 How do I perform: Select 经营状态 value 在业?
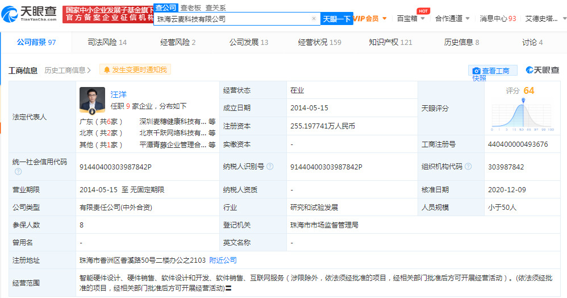(297, 90)
